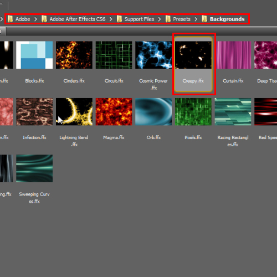Click the Curtain.ffx file name

pos(233,81)
